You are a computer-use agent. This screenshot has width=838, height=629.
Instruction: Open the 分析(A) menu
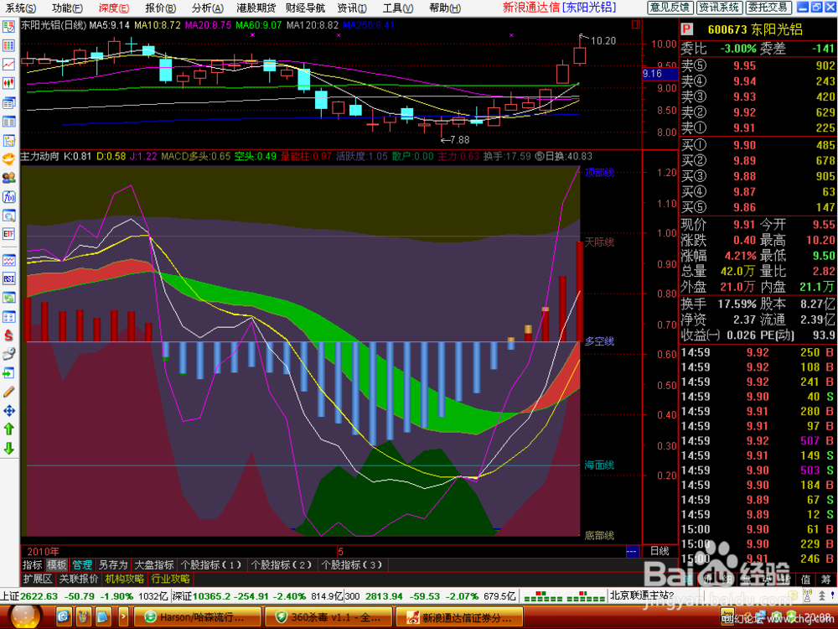[207, 8]
